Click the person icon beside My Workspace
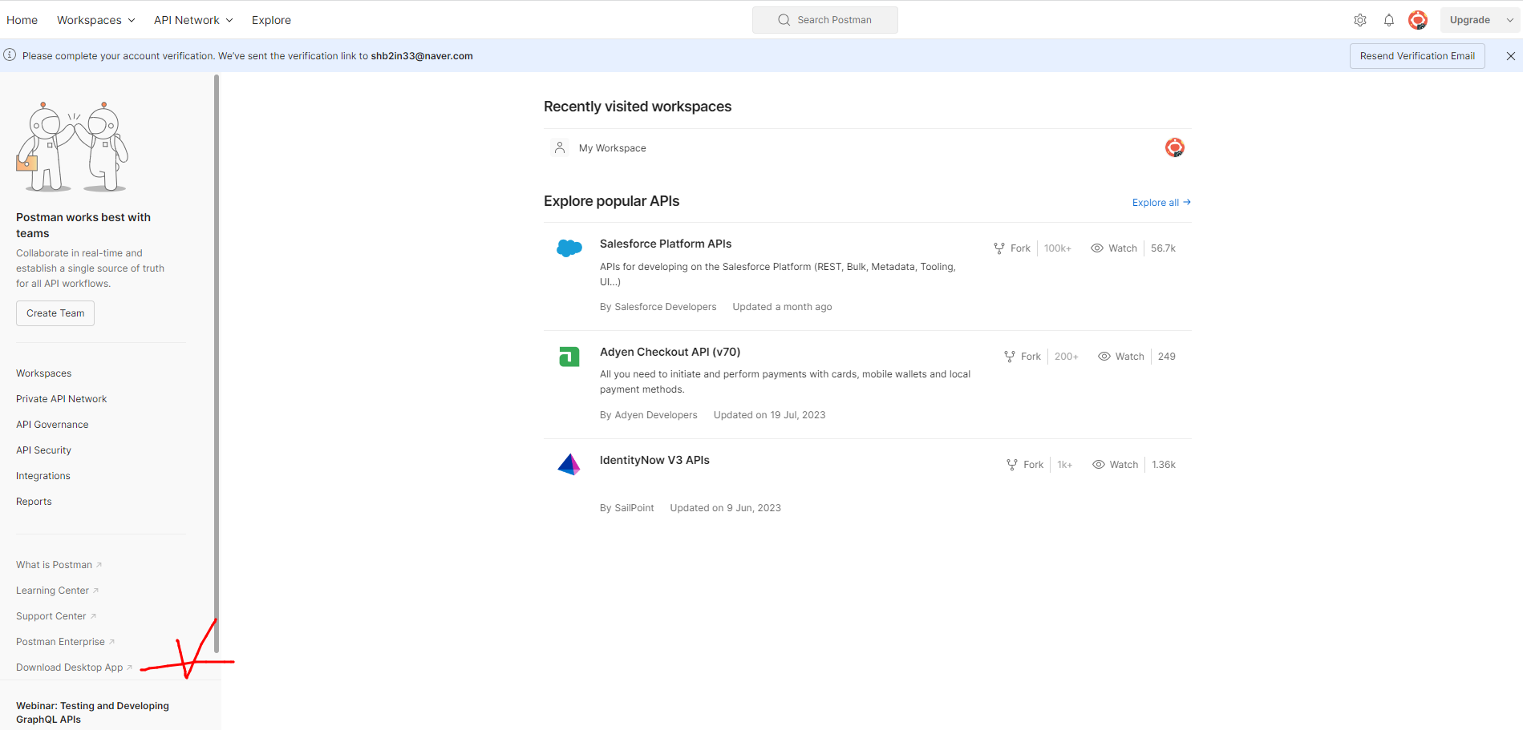1523x730 pixels. tap(560, 147)
